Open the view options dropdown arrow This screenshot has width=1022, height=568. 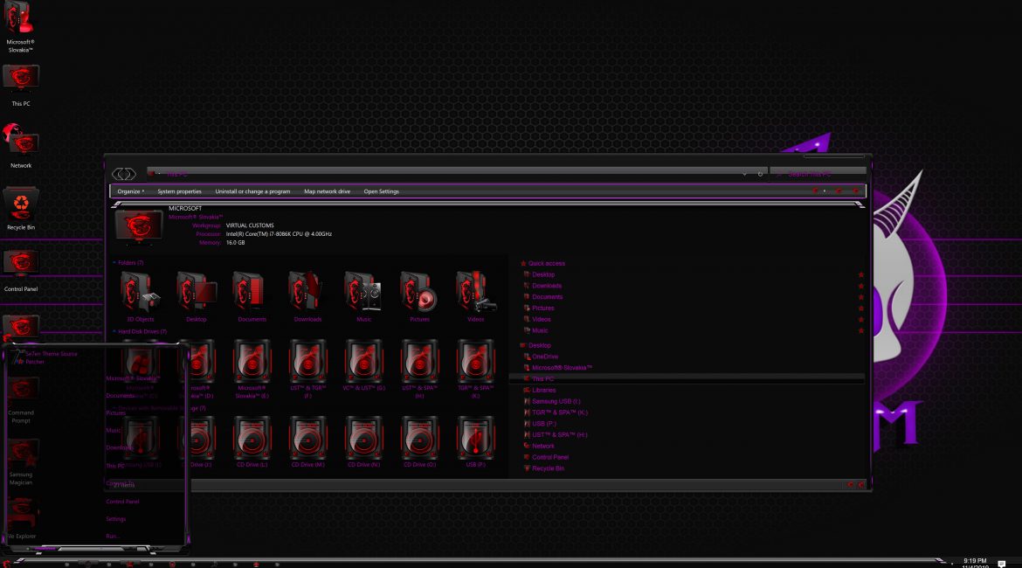[x=825, y=191]
